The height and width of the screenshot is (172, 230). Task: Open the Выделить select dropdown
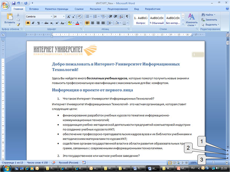210,24
